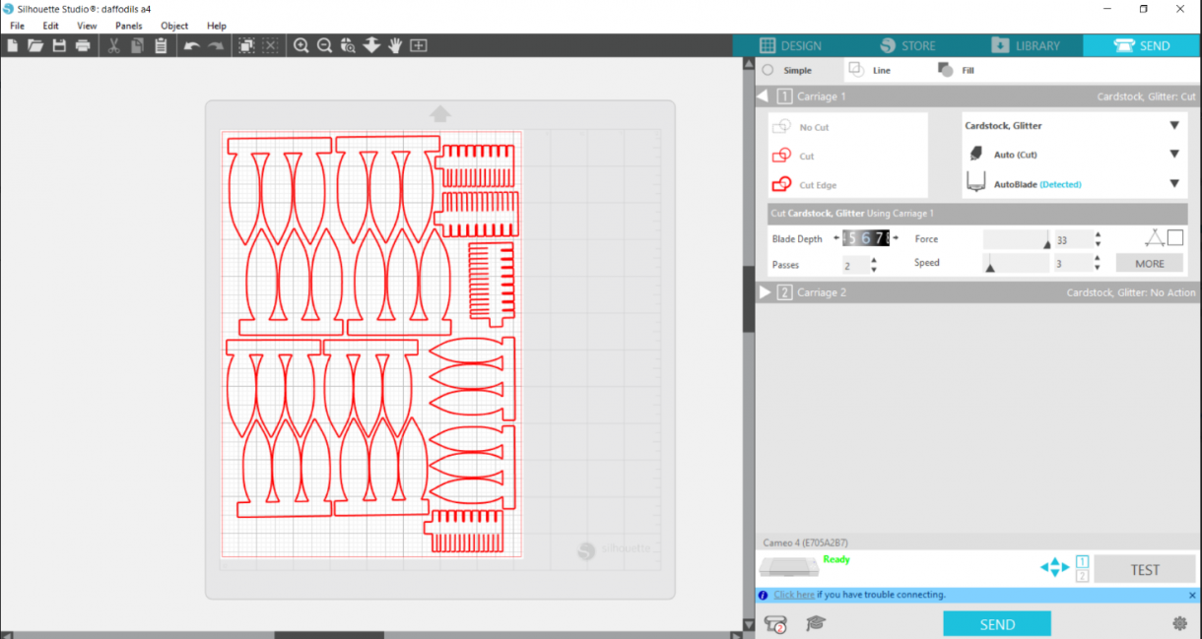Open the connected devices icon at bottom
The width and height of the screenshot is (1202, 639).
(775, 623)
